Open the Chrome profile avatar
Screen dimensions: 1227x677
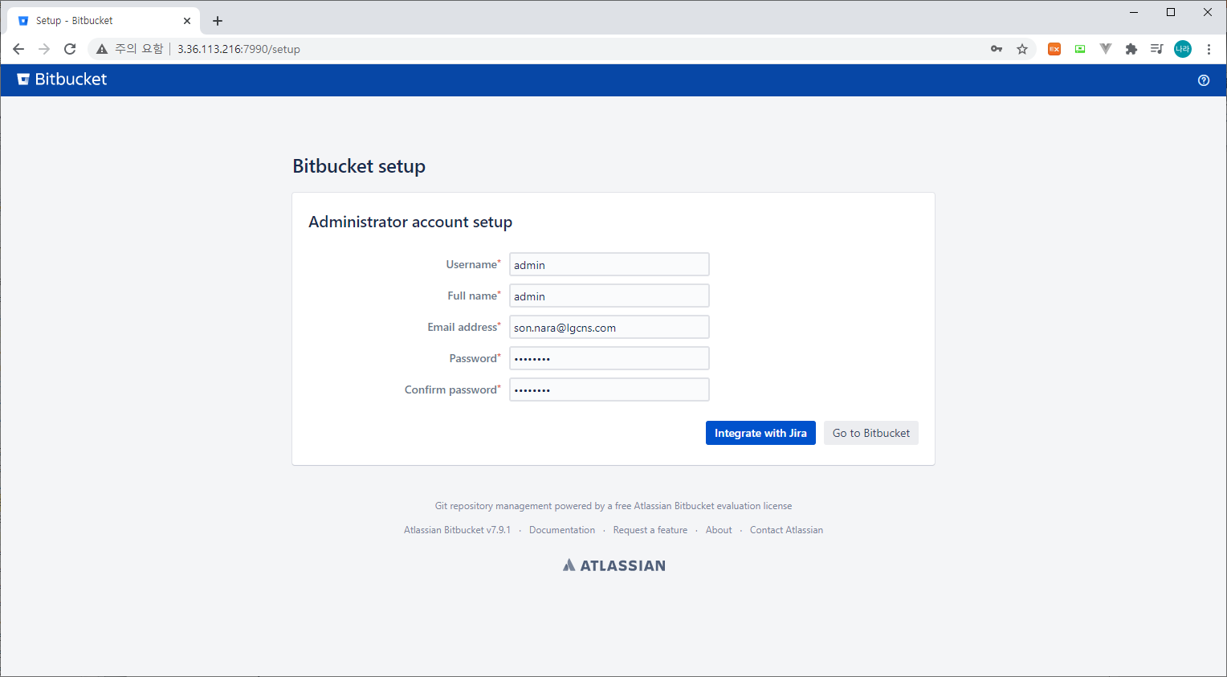1183,49
